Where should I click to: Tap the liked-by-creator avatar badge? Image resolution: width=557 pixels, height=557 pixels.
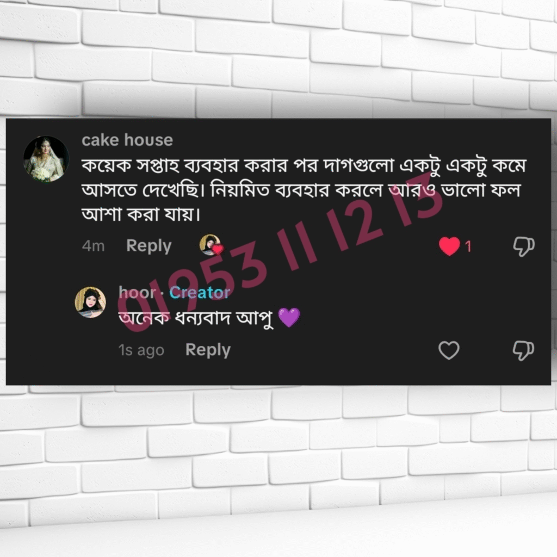[x=211, y=245]
